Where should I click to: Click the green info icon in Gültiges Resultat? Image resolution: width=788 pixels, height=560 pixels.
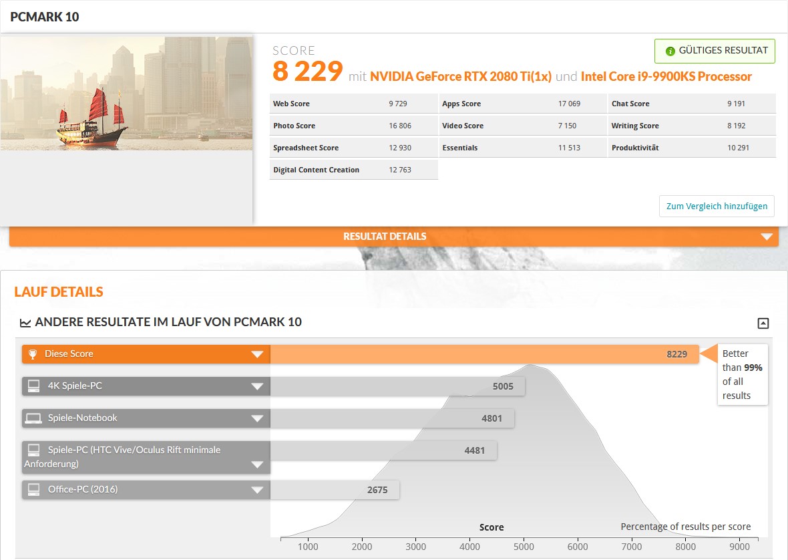click(670, 51)
